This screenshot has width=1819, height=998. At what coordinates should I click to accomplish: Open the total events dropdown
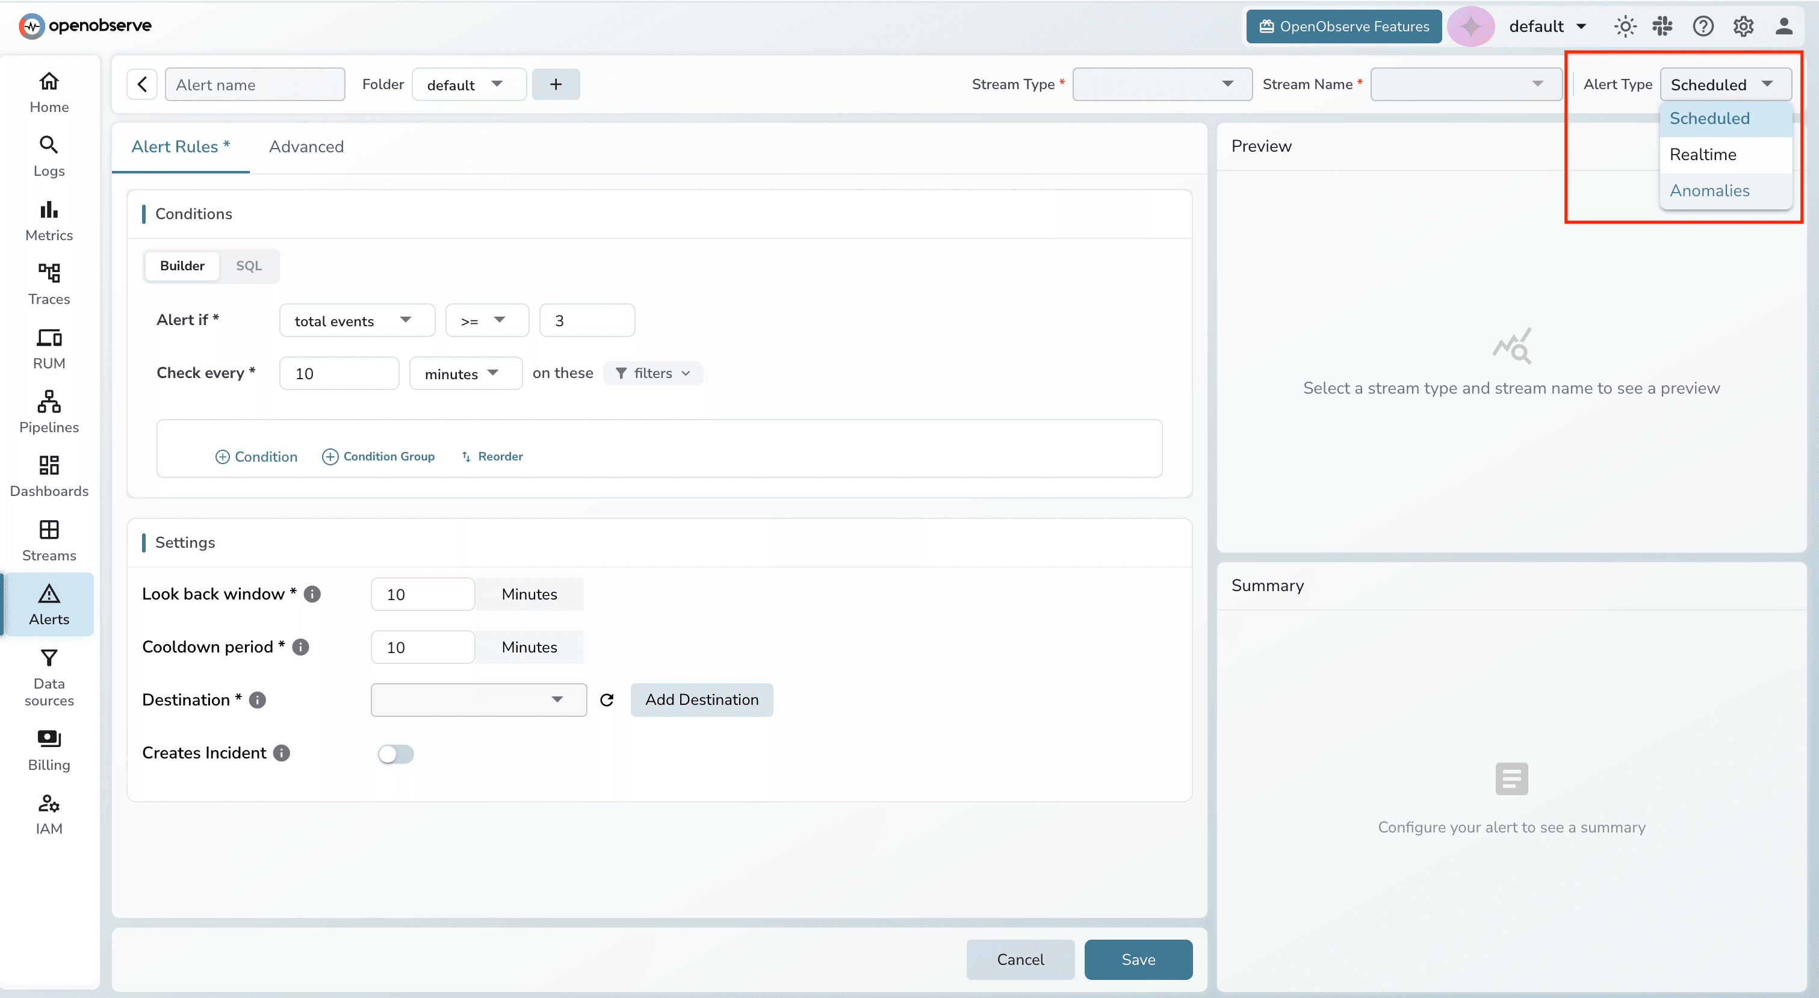[x=356, y=321]
